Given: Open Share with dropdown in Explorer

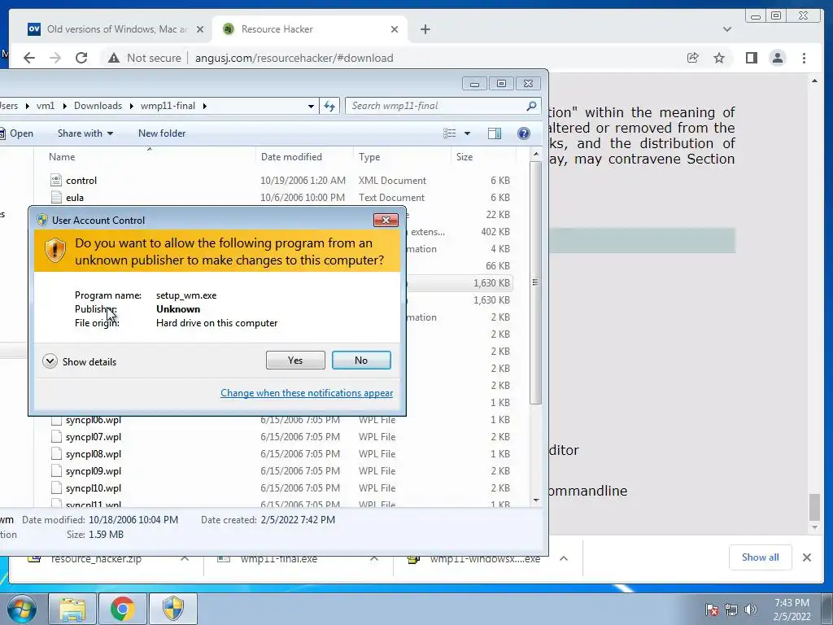Looking at the screenshot, I should [85, 133].
